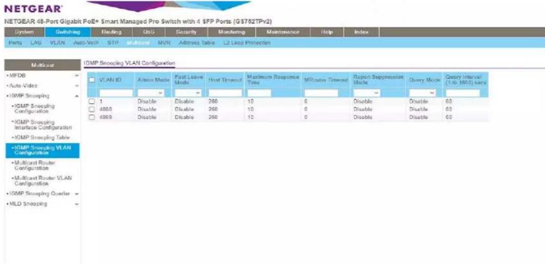Image resolution: width=545 pixels, height=264 pixels.
Task: Click the Maximum Response Time input field
Action: (259, 93)
